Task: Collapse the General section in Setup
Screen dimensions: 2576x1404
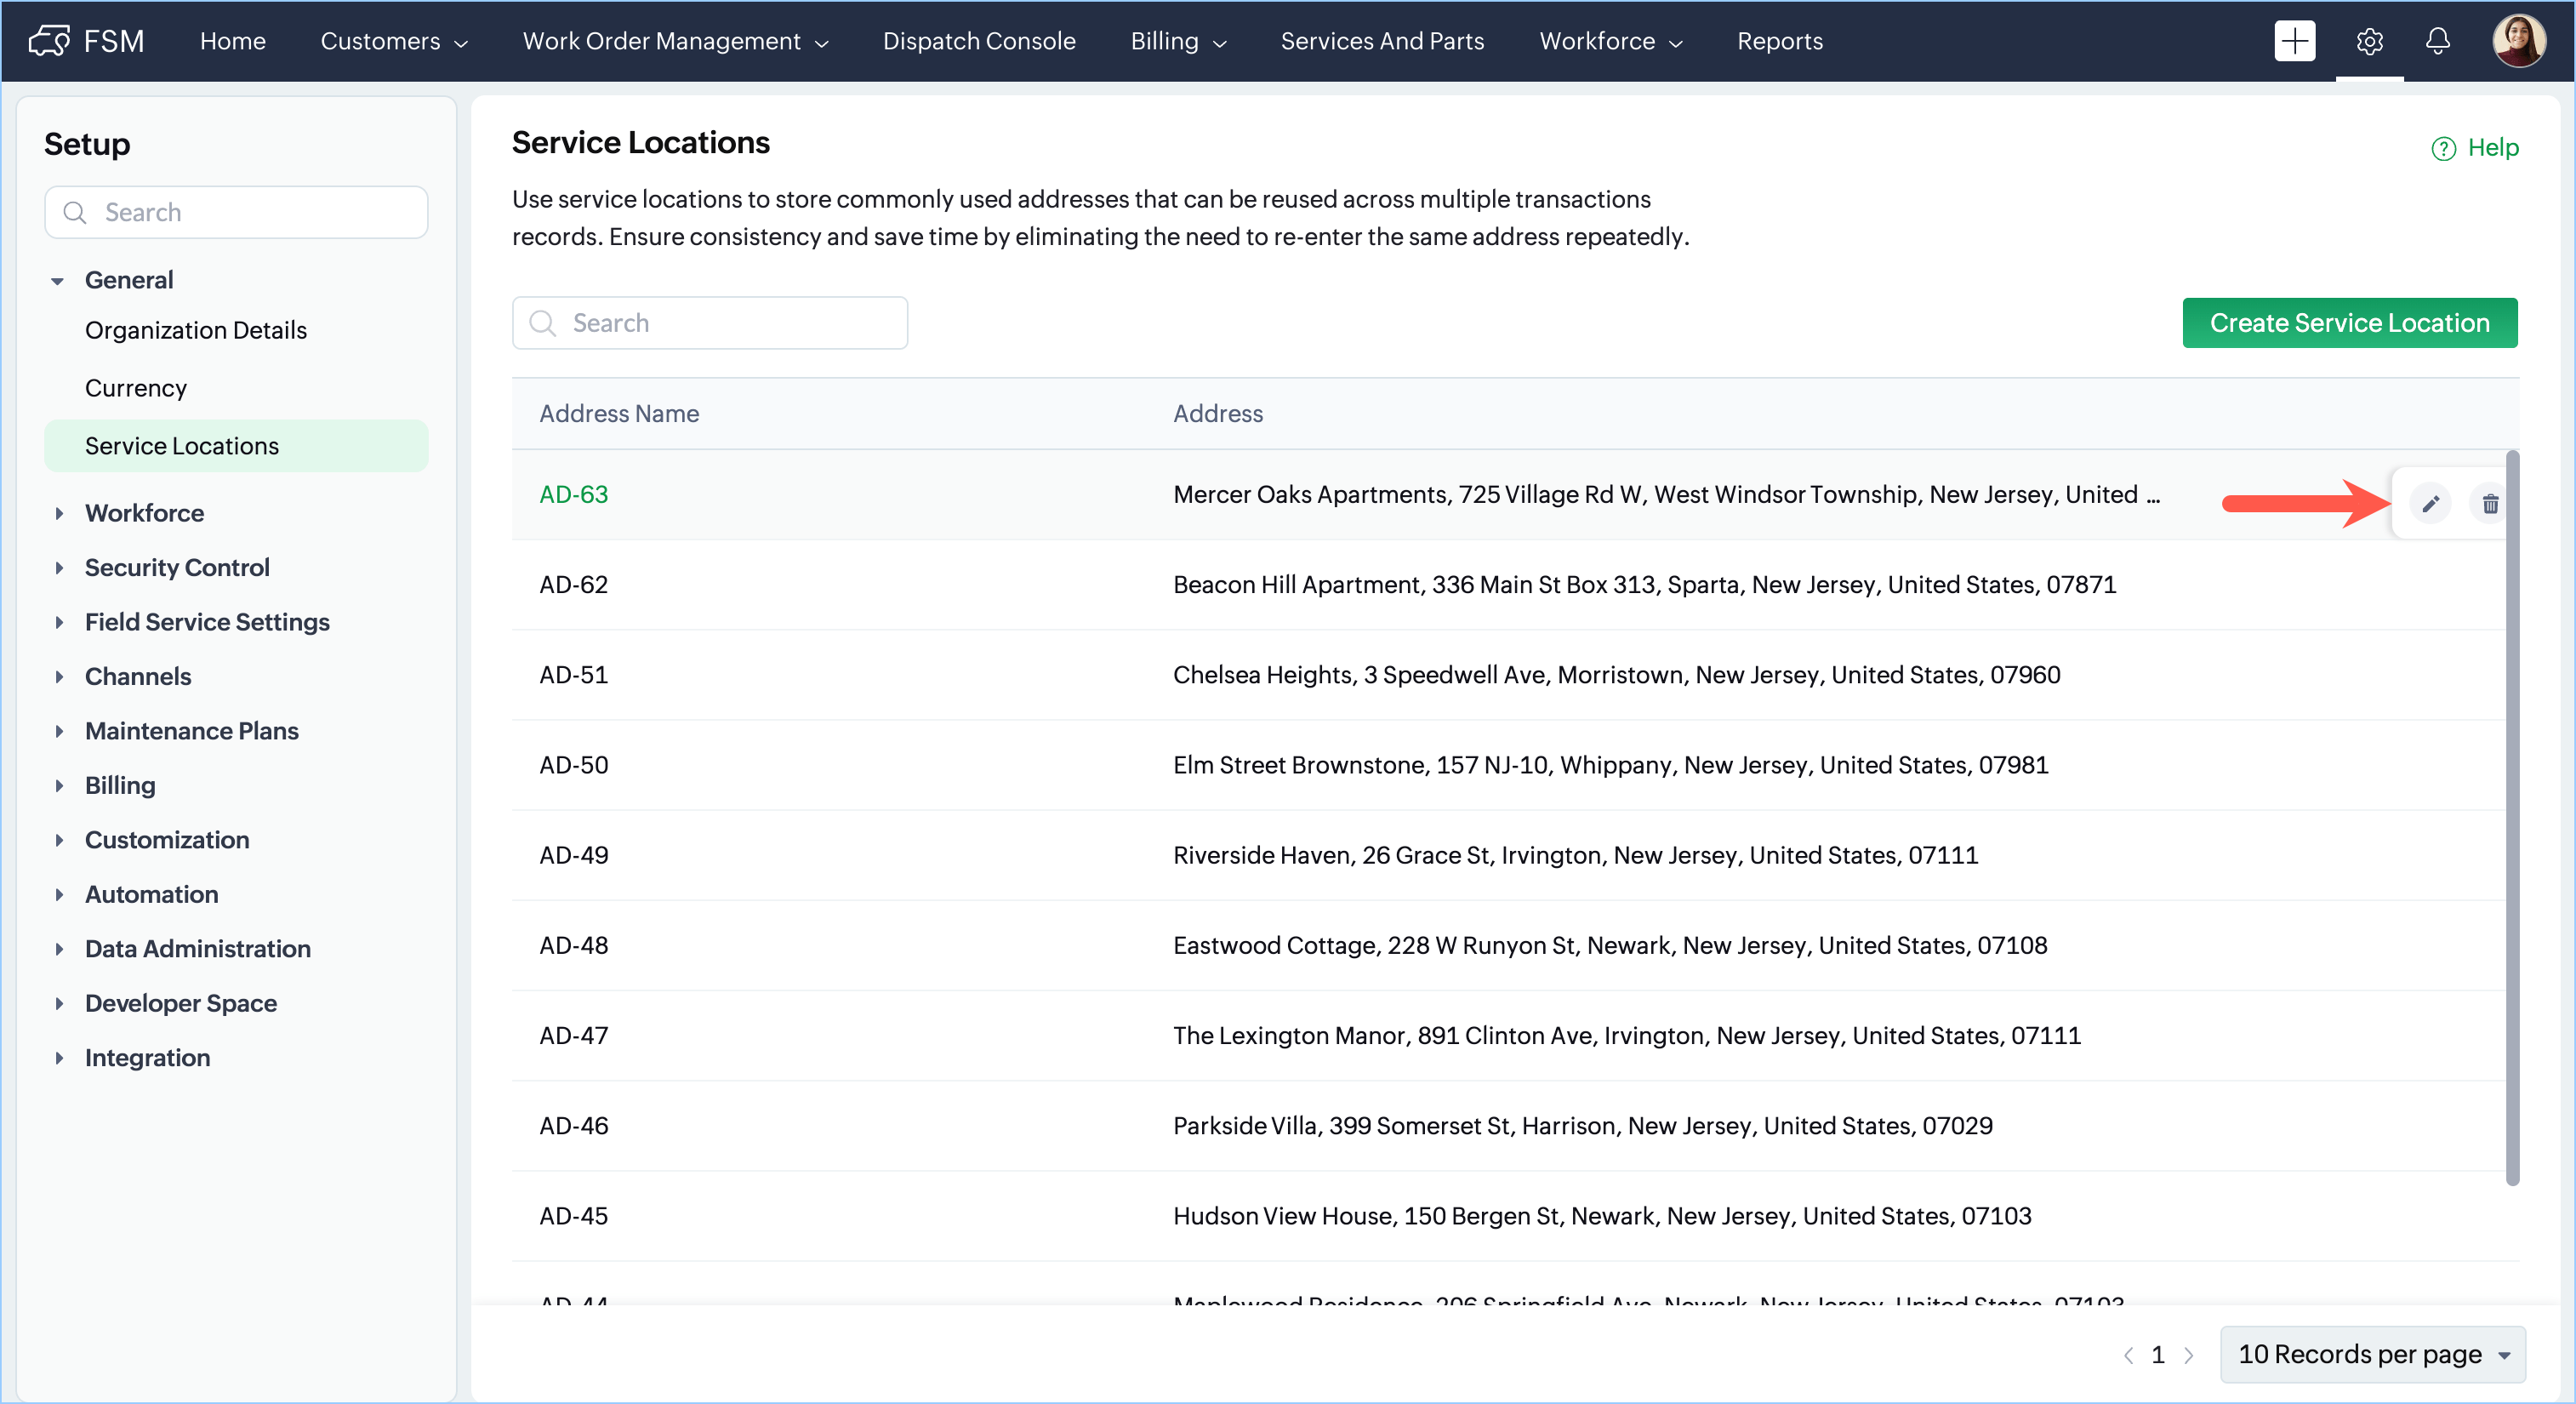Action: [x=58, y=281]
